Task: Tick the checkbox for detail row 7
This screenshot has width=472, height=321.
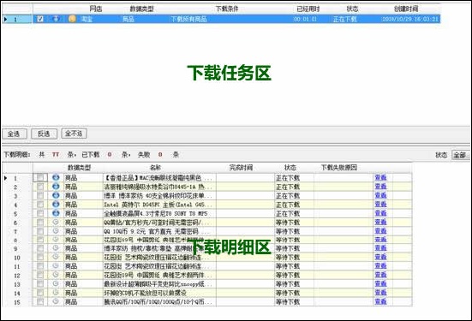Action: coord(40,231)
